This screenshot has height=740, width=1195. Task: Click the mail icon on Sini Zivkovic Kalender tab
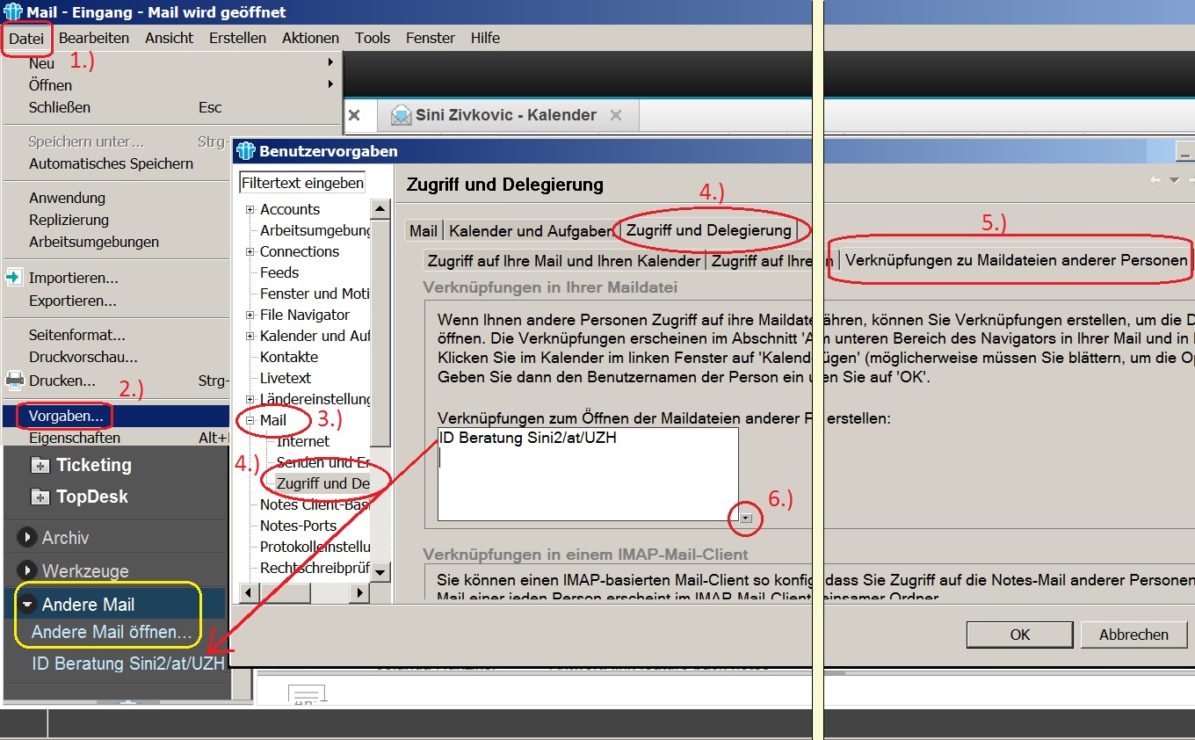pyautogui.click(x=401, y=115)
